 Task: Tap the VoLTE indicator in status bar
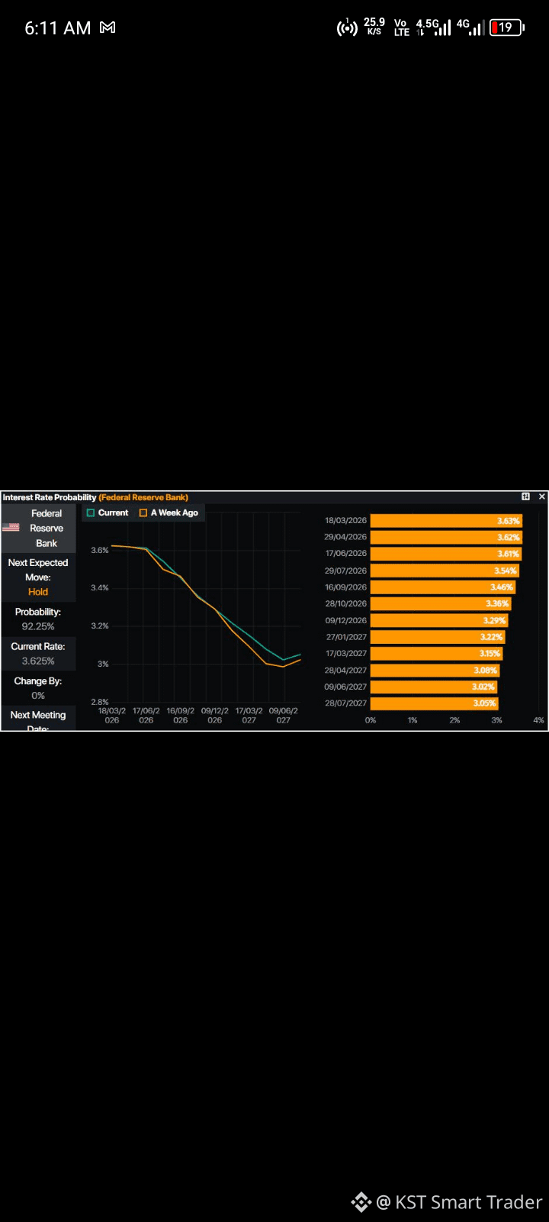click(401, 27)
